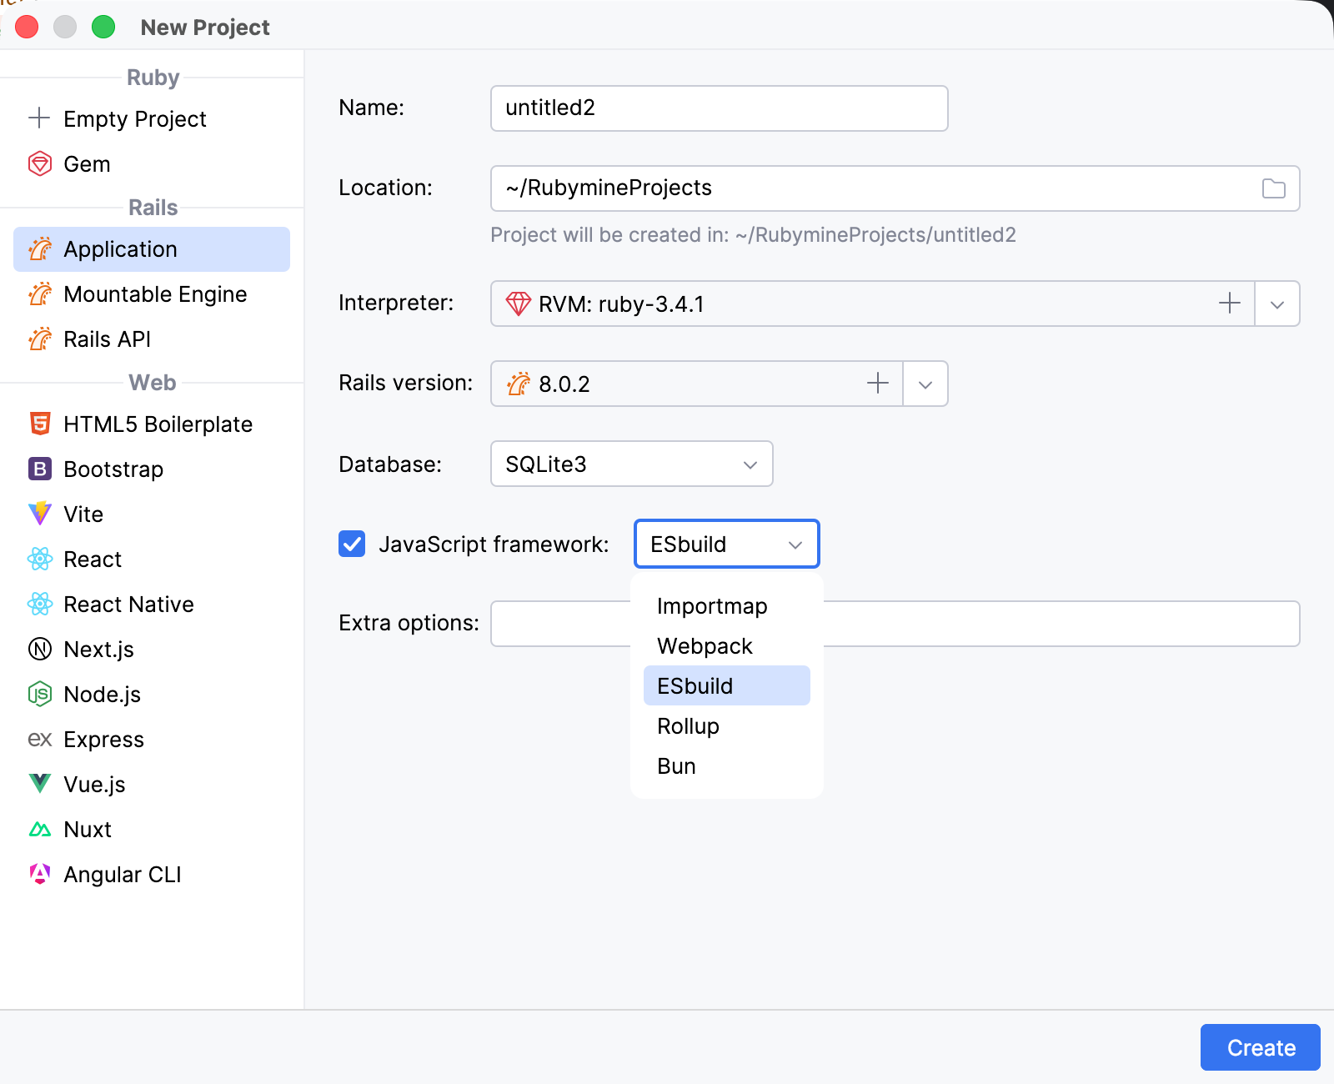Screen dimensions: 1334x1084
Task: Uncheck the JavaScript framework checkbox
Action: click(352, 544)
